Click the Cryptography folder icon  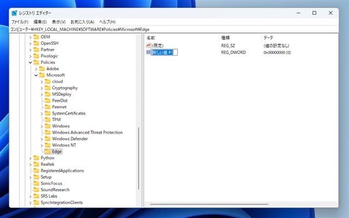click(47, 88)
